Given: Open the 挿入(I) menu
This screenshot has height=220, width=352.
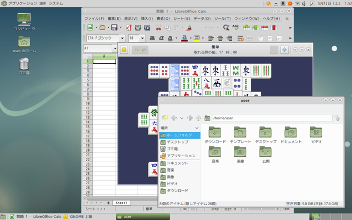Looking at the screenshot, I should pos(147,19).
